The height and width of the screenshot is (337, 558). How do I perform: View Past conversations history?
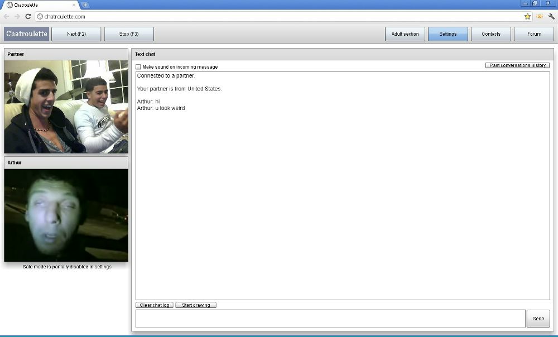pos(517,65)
